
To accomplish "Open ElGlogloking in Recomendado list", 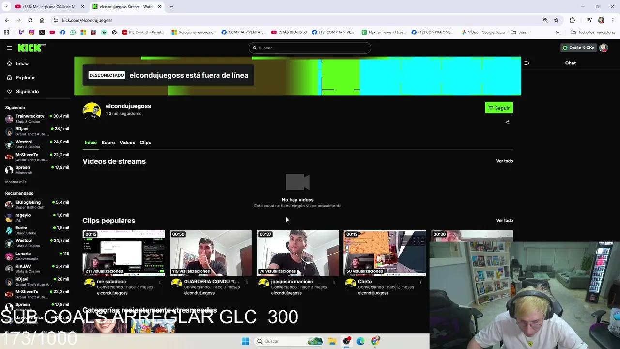I will pos(37,205).
